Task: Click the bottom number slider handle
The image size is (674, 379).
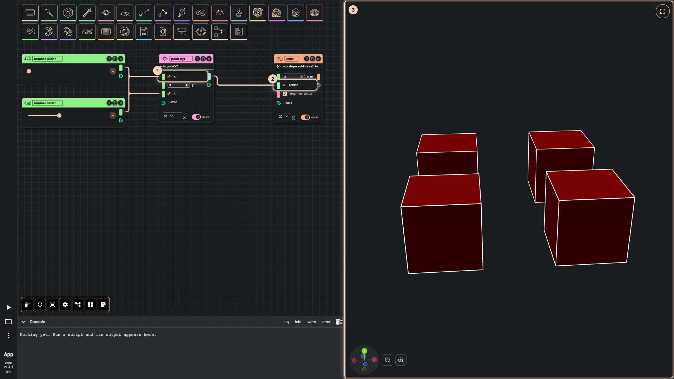Action: click(59, 115)
